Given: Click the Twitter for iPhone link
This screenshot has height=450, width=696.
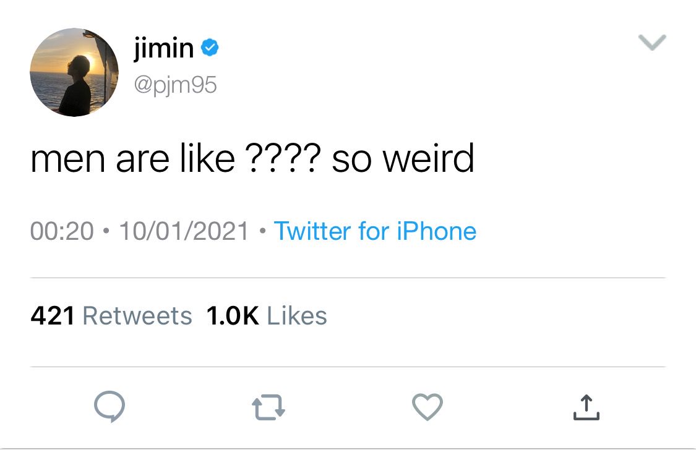Looking at the screenshot, I should [x=375, y=231].
